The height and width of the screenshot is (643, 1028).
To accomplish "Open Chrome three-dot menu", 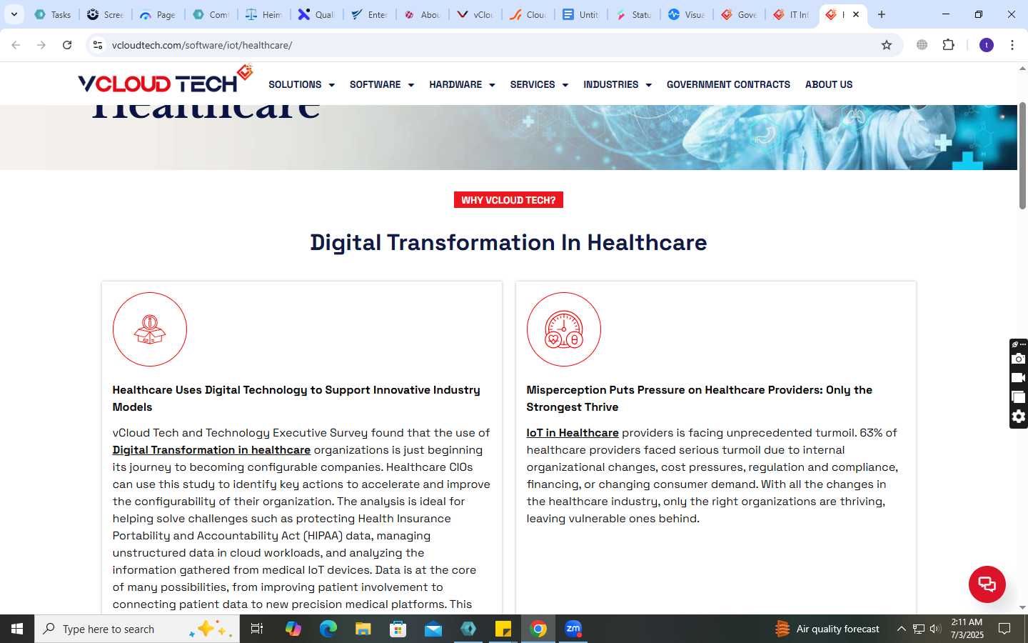I will click(x=1012, y=45).
